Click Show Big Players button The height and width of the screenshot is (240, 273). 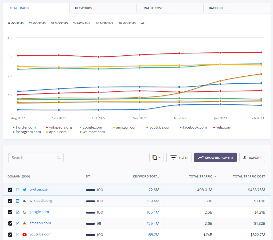[215, 157]
